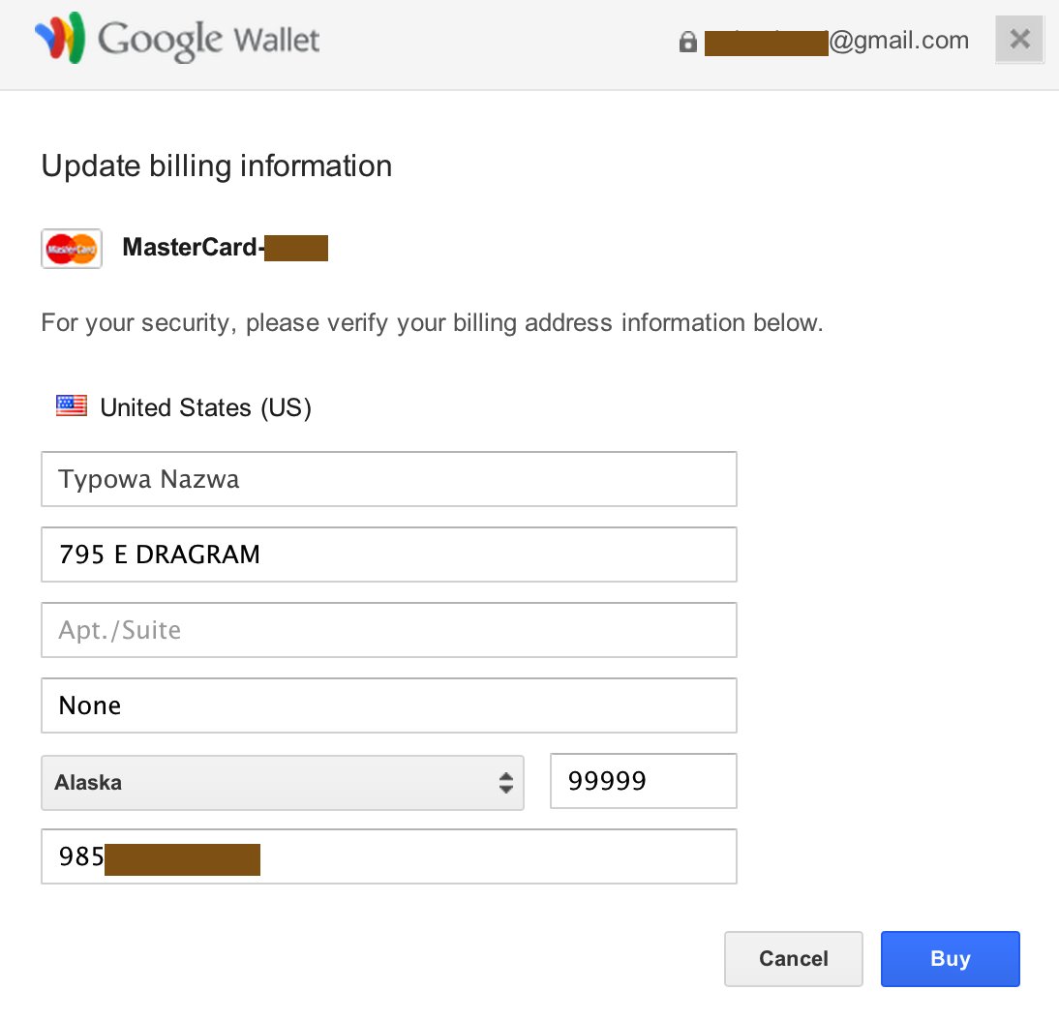Click the Google Wallet wordmark text
This screenshot has width=1059, height=1020.
click(x=208, y=41)
